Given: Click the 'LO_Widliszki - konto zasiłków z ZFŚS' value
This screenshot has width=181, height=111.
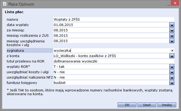Looking at the screenshot, I should pos(85,56).
